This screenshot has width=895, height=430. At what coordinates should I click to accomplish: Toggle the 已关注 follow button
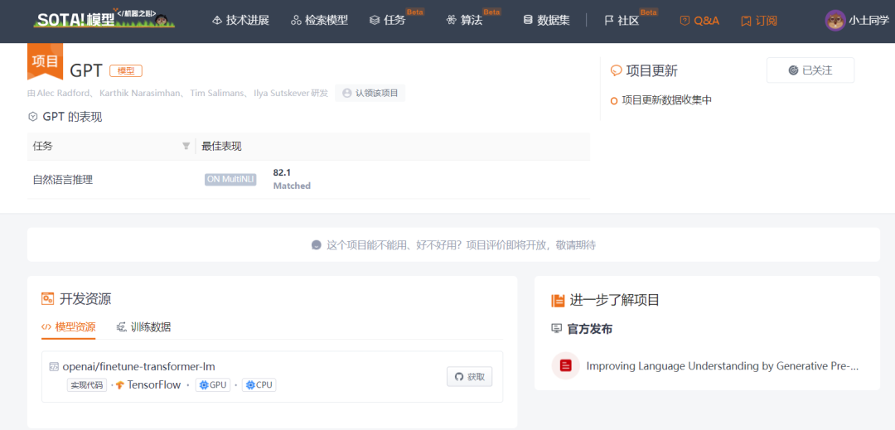point(810,70)
